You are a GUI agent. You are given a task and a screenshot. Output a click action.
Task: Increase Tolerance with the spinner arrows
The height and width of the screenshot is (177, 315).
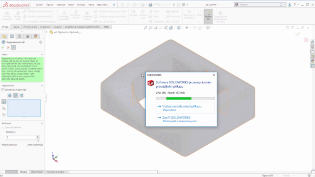coord(38,137)
